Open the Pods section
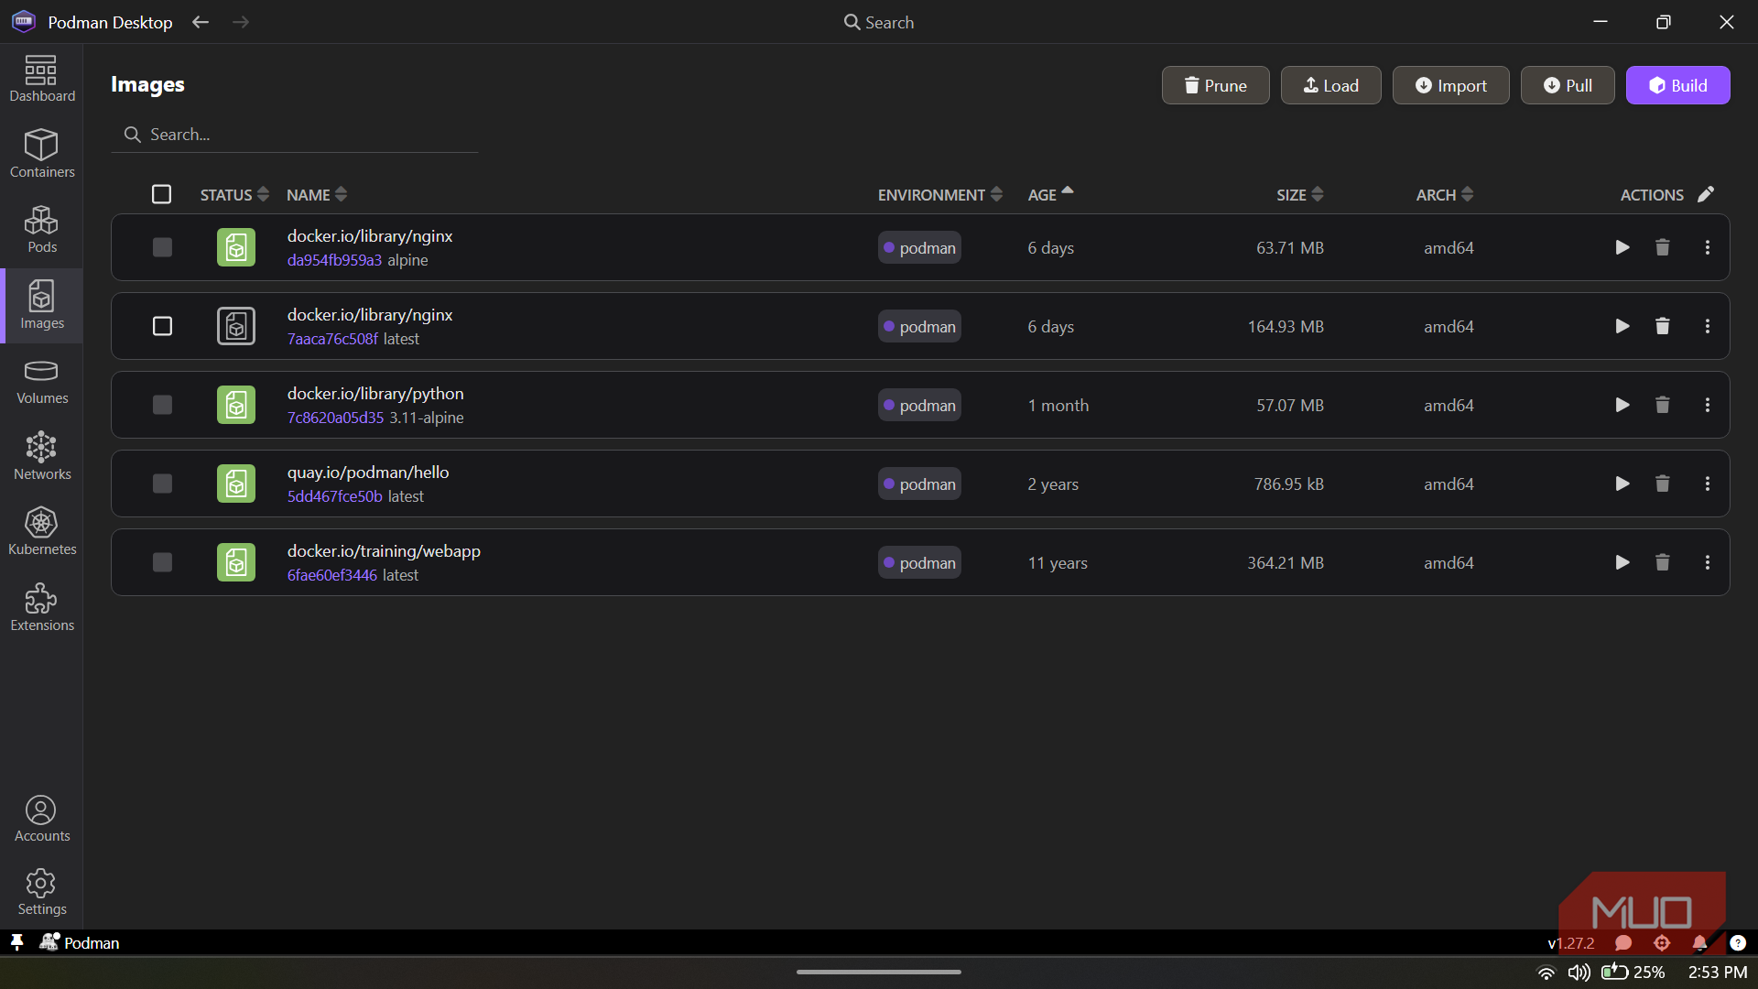The width and height of the screenshot is (1758, 989). tap(41, 230)
